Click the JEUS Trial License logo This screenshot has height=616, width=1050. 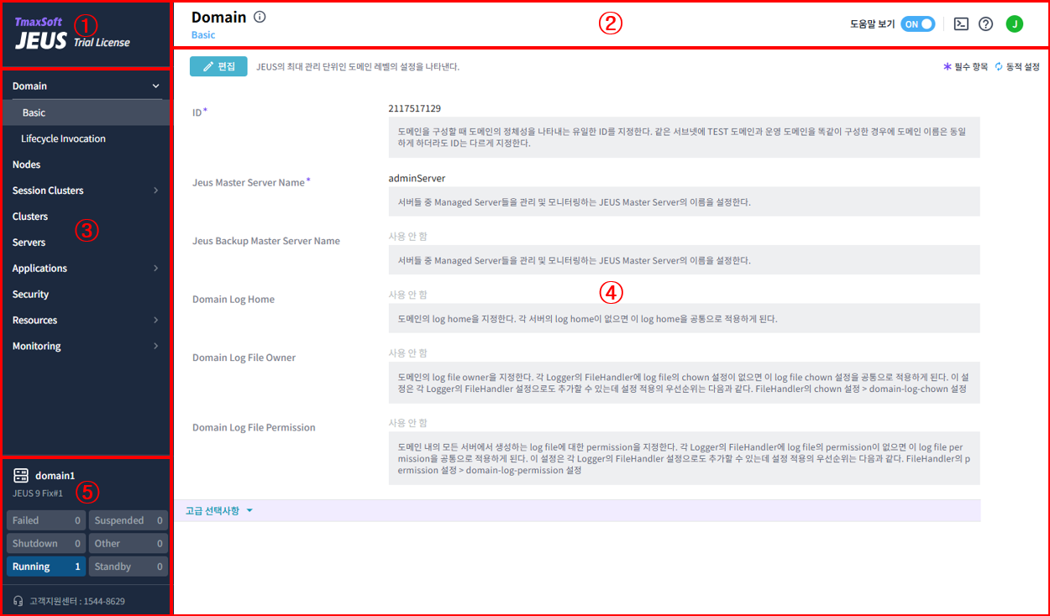[72, 34]
